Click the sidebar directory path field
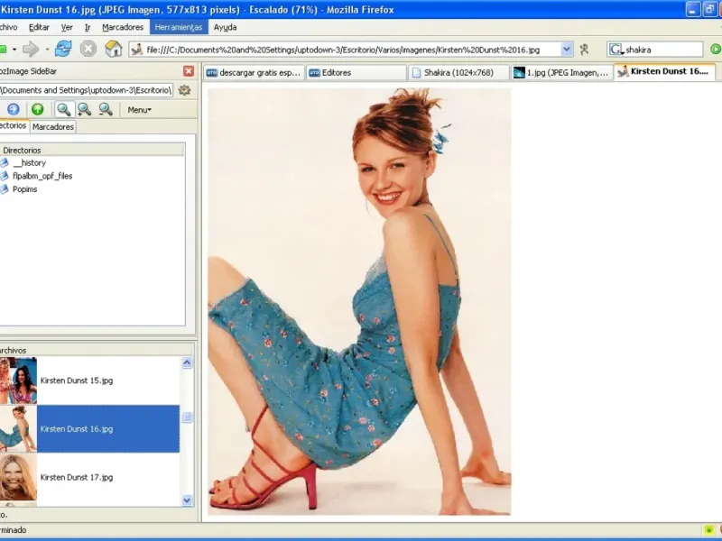This screenshot has height=541, width=722. [86, 90]
